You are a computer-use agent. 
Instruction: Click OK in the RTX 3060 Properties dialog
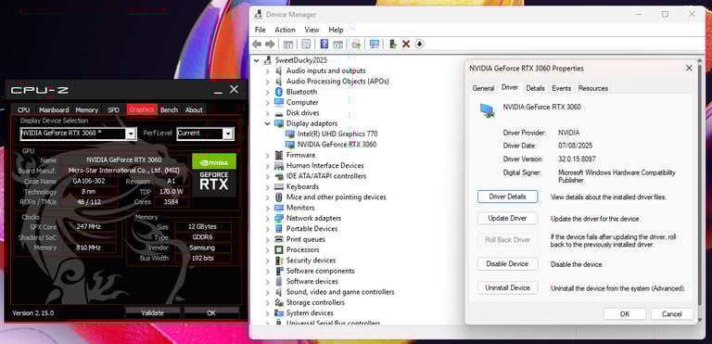pyautogui.click(x=625, y=314)
